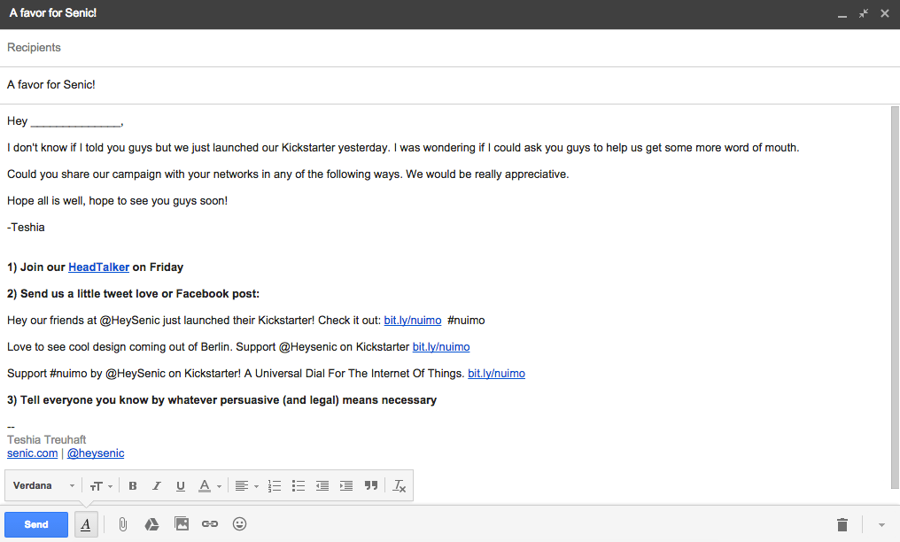Image resolution: width=900 pixels, height=542 pixels.
Task: Send the email
Action: pyautogui.click(x=36, y=524)
